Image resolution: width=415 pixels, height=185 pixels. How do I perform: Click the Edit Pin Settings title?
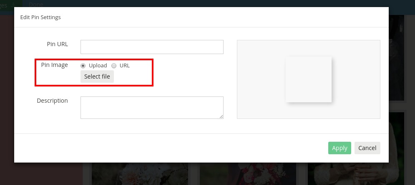40,17
